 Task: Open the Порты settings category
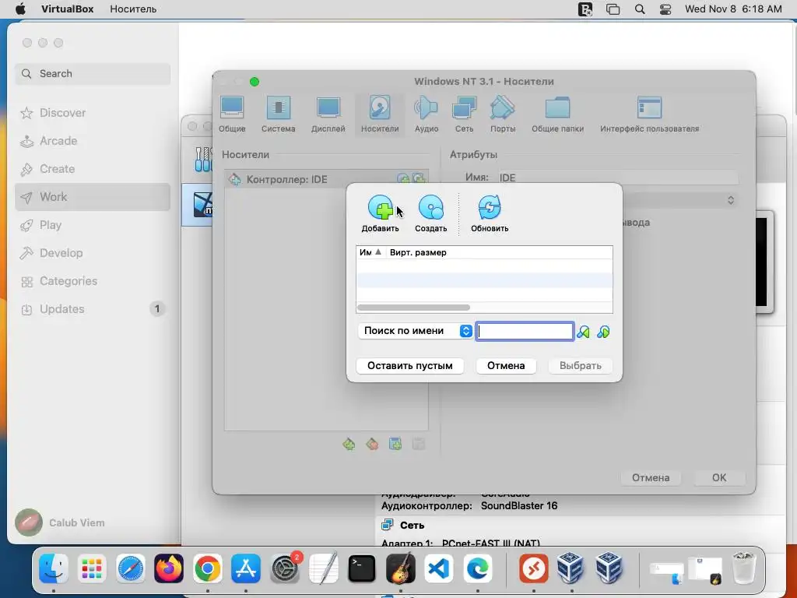[503, 114]
